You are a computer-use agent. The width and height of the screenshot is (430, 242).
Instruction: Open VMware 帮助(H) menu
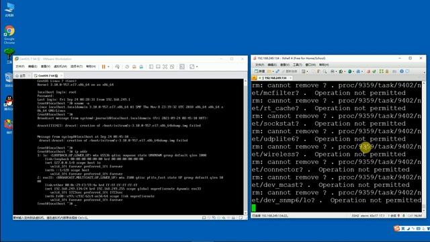coord(91,67)
